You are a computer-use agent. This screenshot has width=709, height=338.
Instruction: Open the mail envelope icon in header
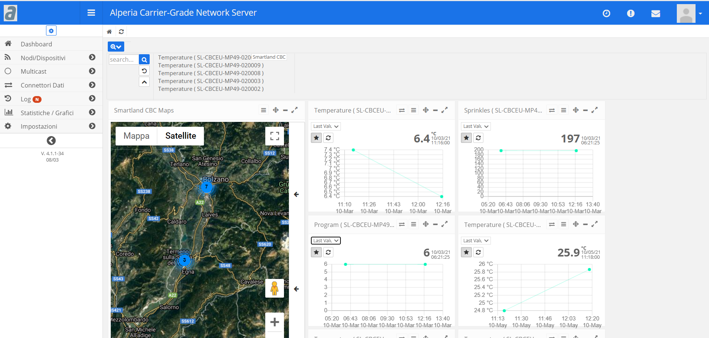tap(655, 13)
